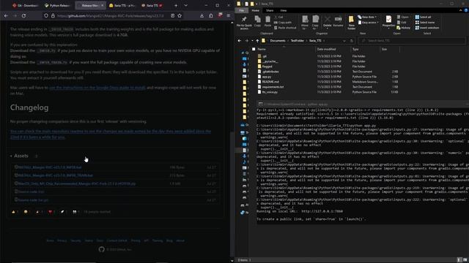Reload the GitHub page in browser
The height and width of the screenshot is (263, 469).
click(x=23, y=15)
